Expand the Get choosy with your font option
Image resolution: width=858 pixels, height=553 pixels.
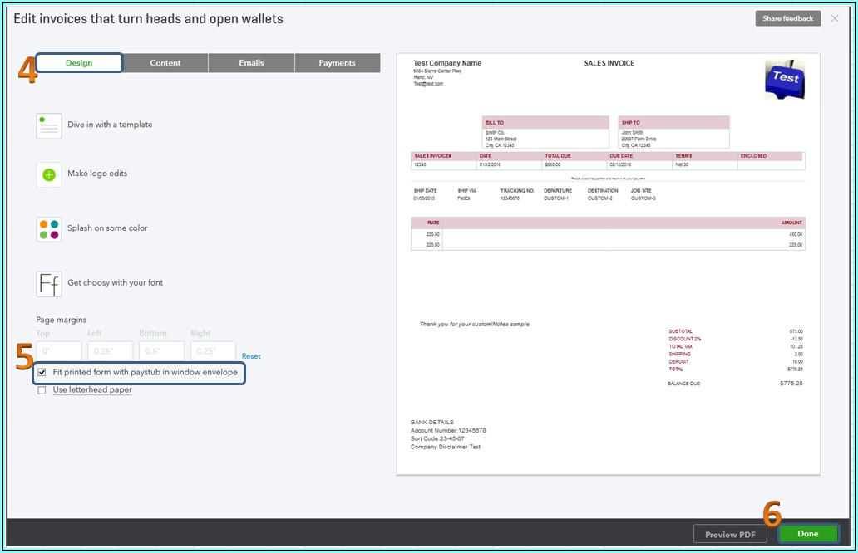[x=115, y=283]
